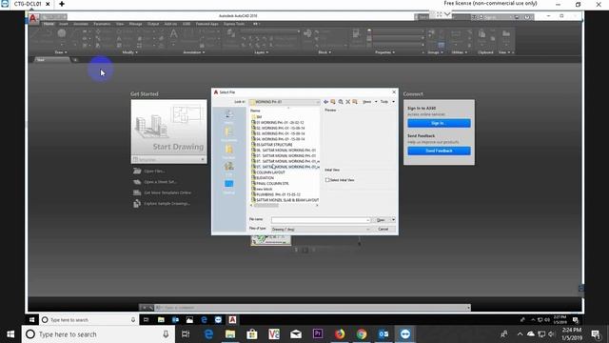Viewport: 609px width, 343px height.
Task: Open Microsoft Edge from local taskbar
Action: [x=208, y=334]
